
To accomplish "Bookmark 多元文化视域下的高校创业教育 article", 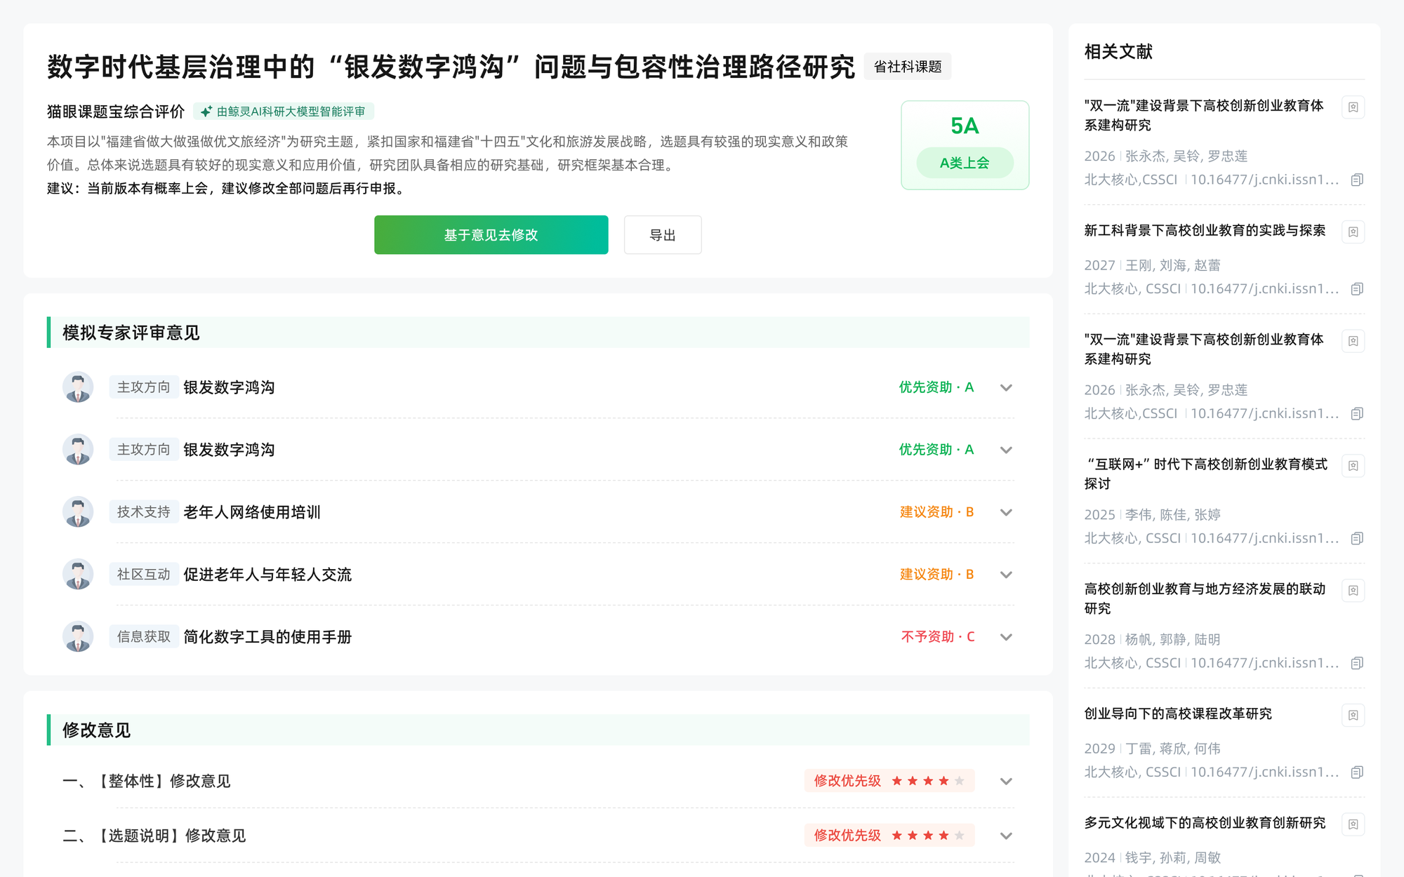I will point(1353,824).
